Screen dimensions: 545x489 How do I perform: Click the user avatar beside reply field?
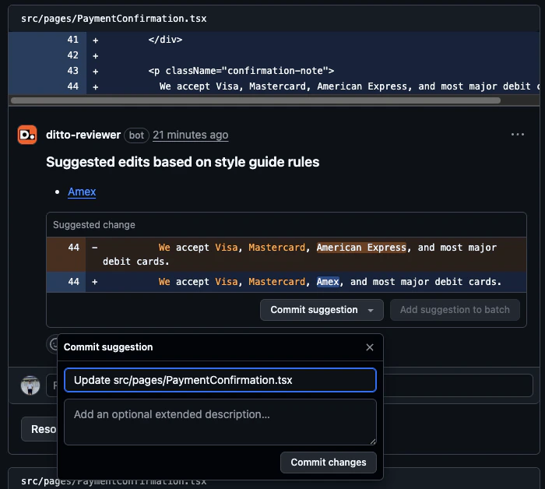click(x=30, y=385)
